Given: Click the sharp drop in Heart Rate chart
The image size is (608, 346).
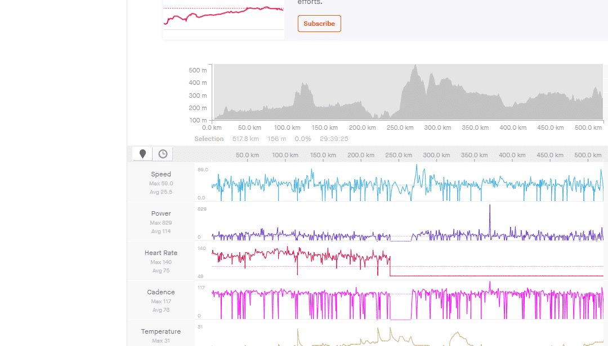Looking at the screenshot, I should (390, 267).
